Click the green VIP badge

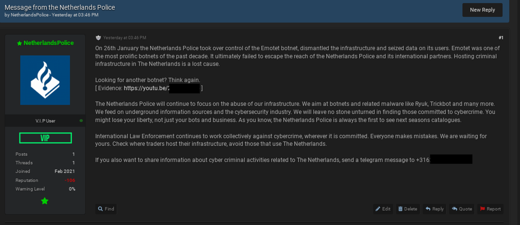45,138
